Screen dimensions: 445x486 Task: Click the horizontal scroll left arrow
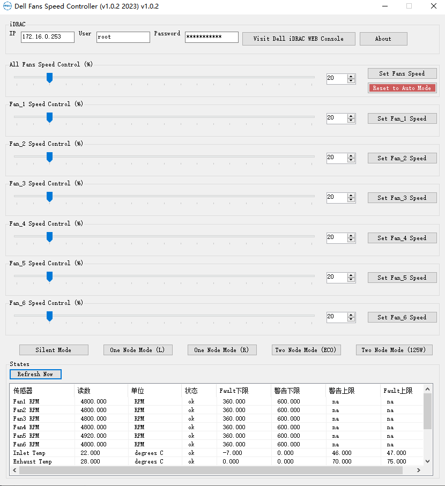pos(14,470)
